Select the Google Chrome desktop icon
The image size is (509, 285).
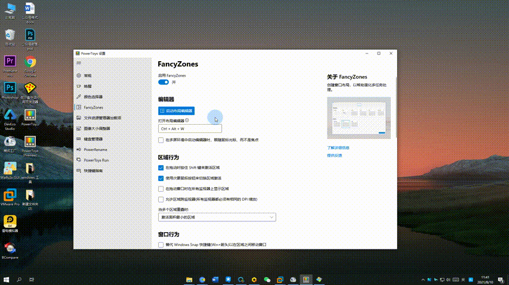30,66
